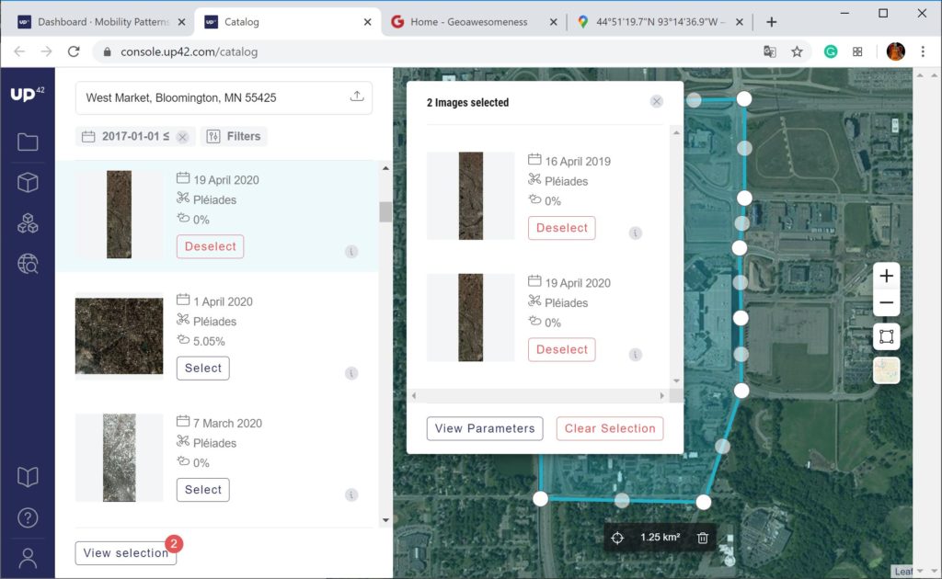
Task: Reload the page
Action: tap(74, 51)
